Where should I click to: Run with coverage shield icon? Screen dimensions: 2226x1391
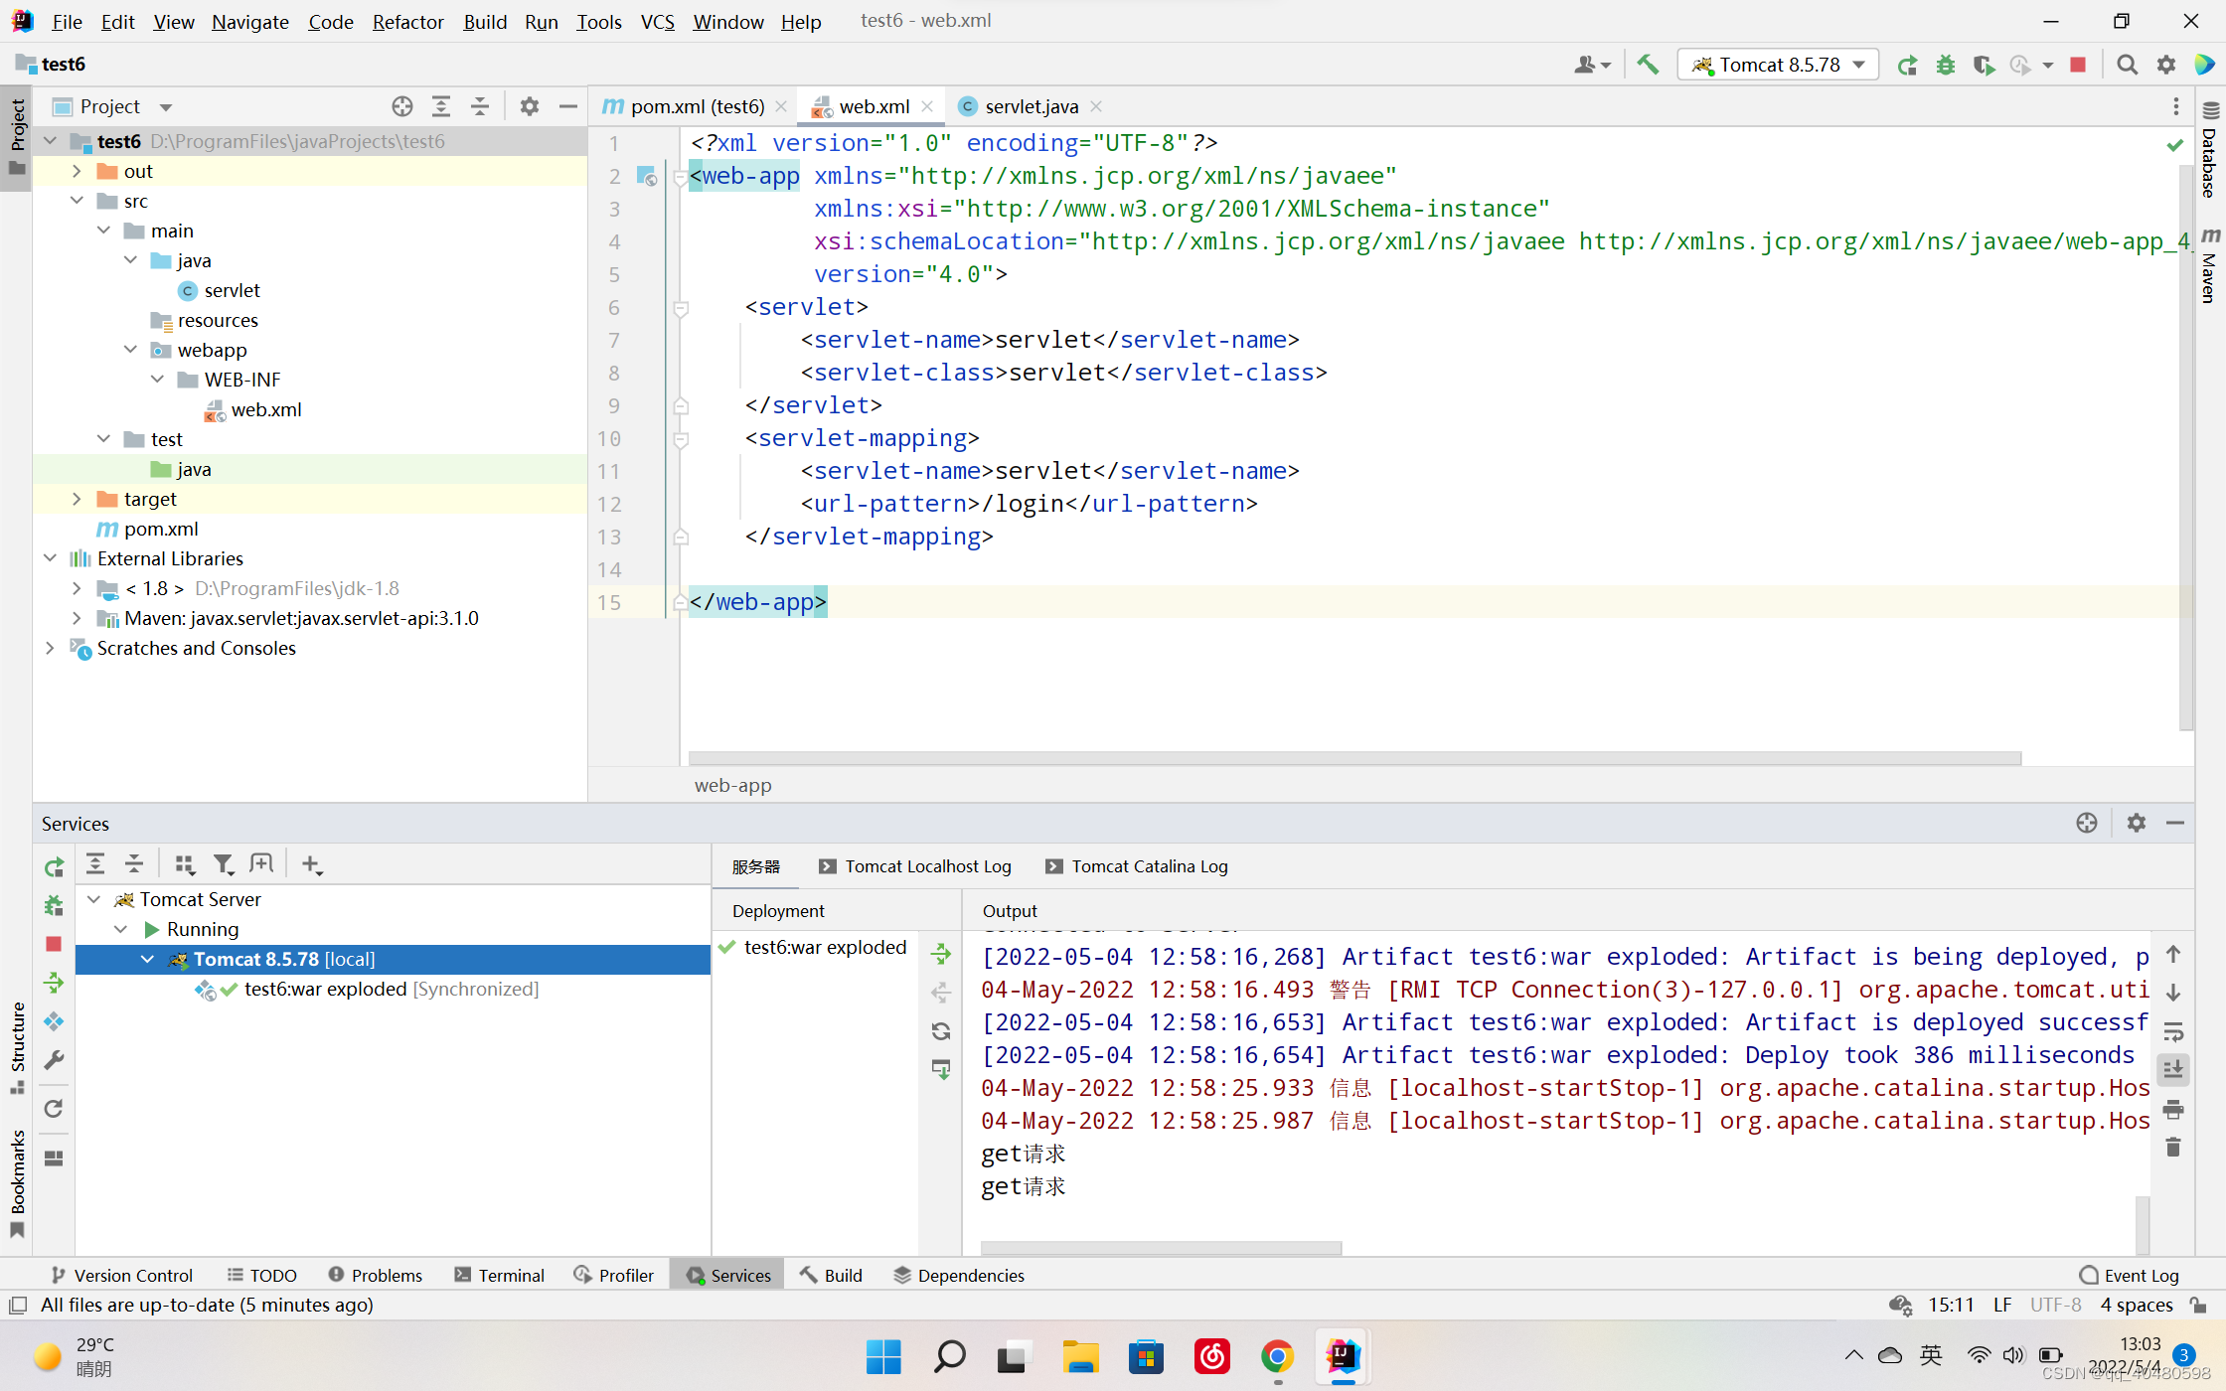coord(1984,65)
